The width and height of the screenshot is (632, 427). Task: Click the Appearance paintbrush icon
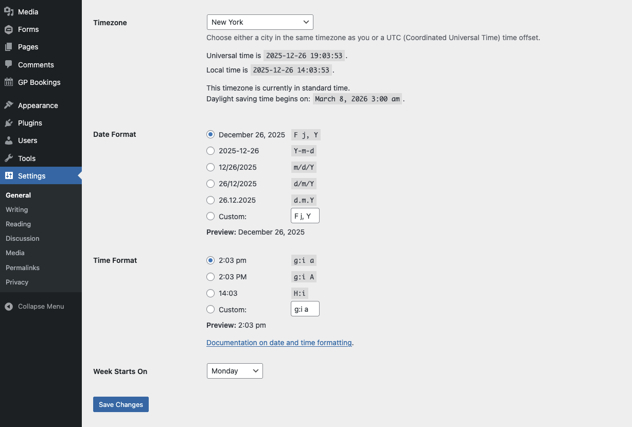9,105
